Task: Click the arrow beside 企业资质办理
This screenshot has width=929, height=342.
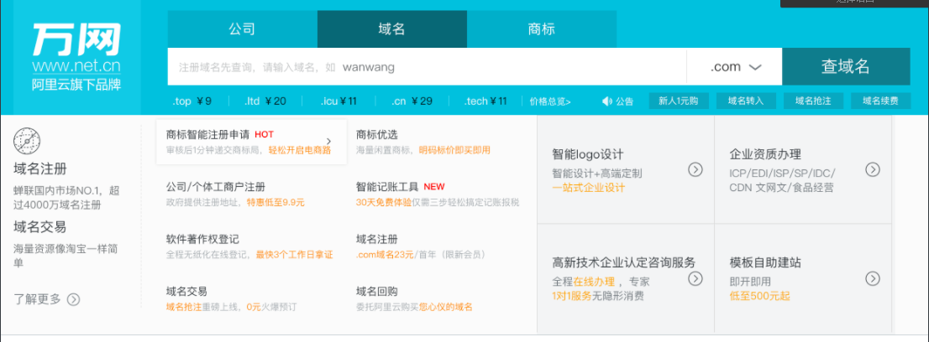Action: click(x=873, y=170)
